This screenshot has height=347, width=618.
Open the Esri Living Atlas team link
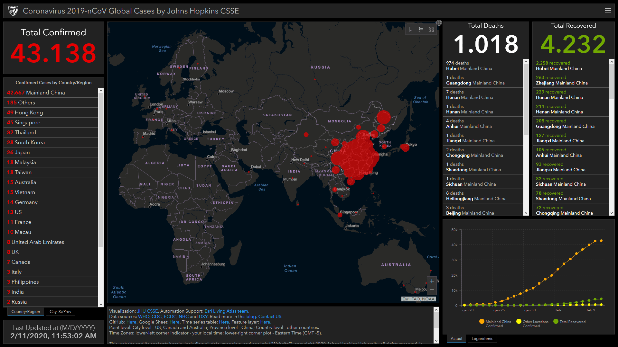pos(226,311)
